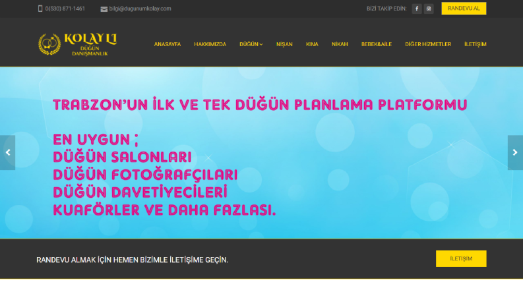Viewport: 523px width, 294px height.
Task: Click the hero slider banner image
Action: tap(261, 153)
